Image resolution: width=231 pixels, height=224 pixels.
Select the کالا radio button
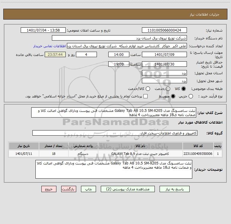tap(184, 89)
